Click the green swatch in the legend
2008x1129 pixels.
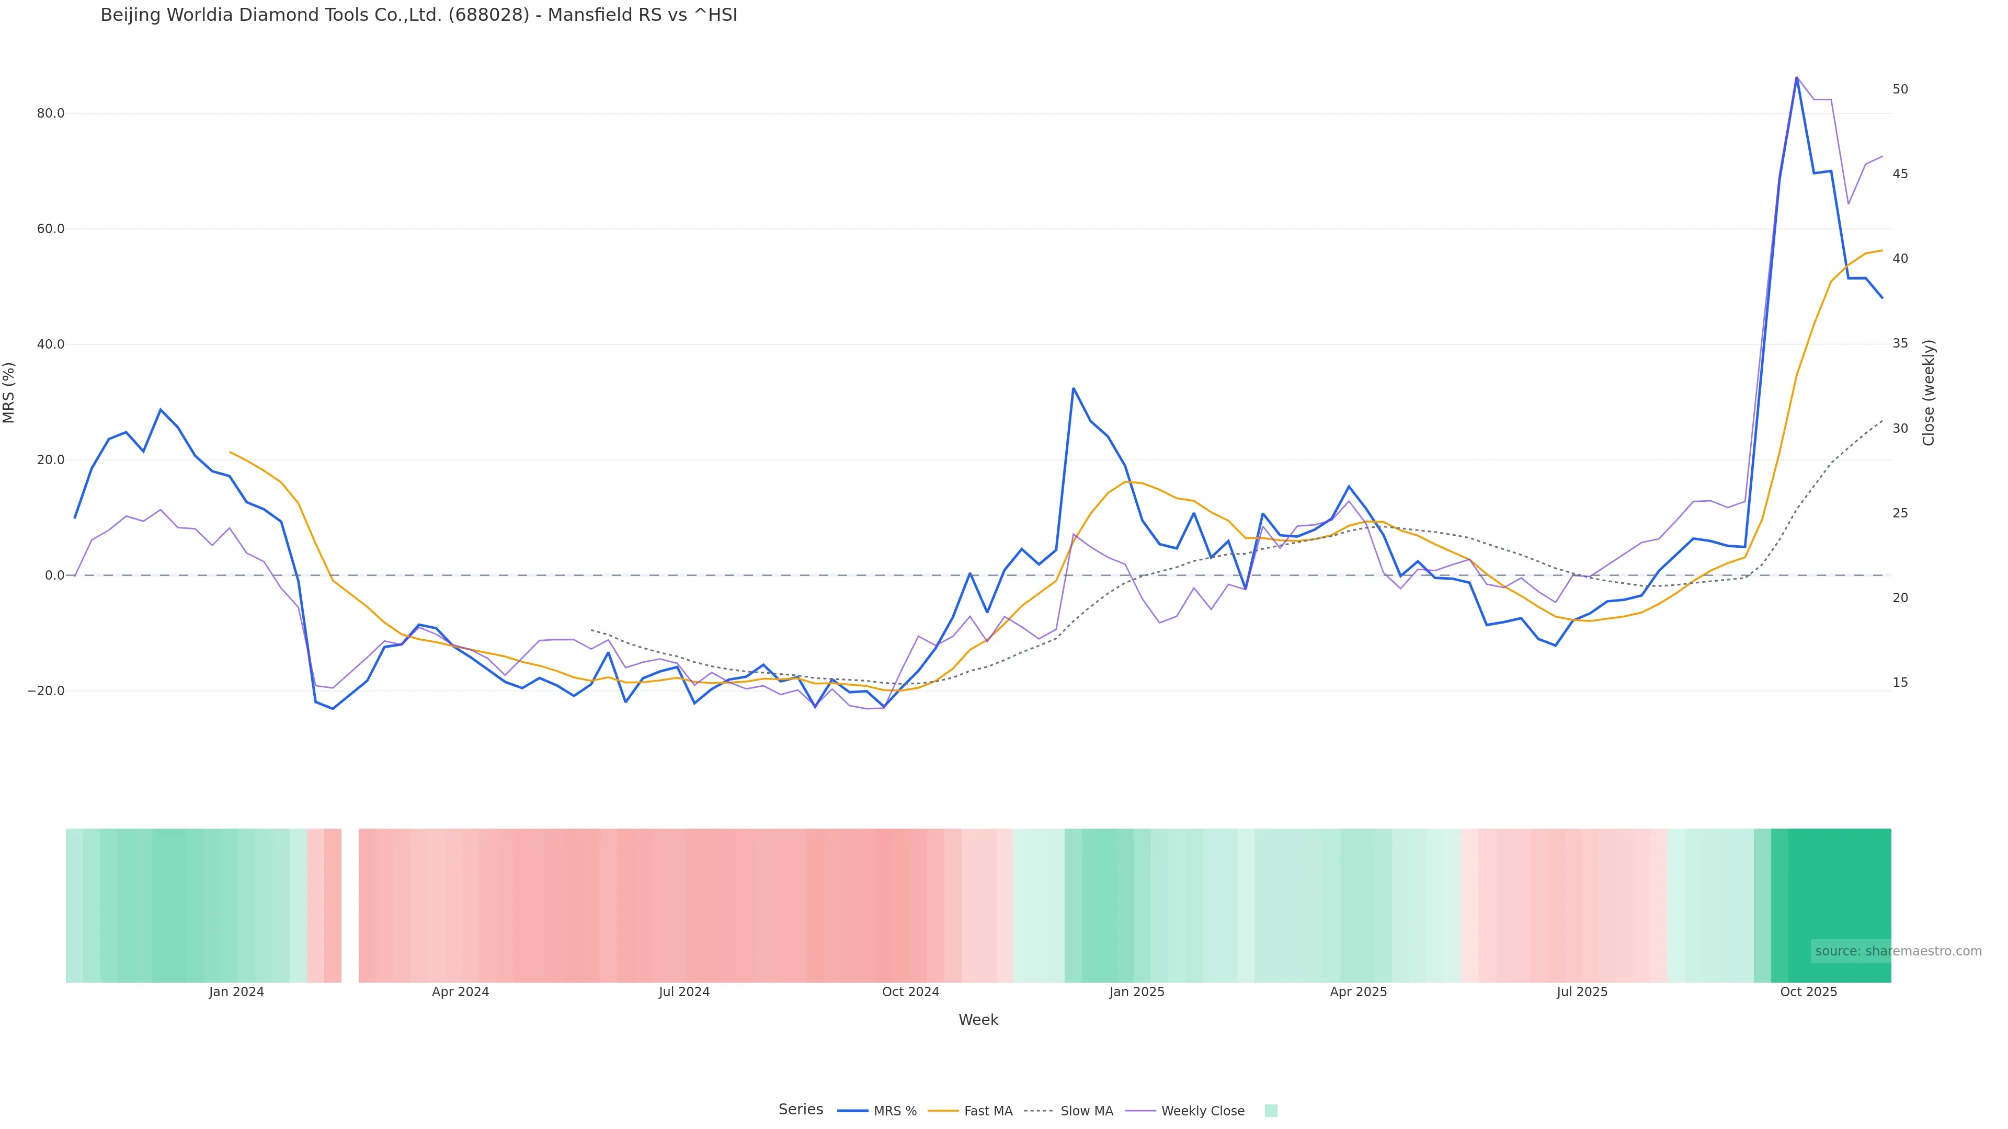coord(1271,1111)
